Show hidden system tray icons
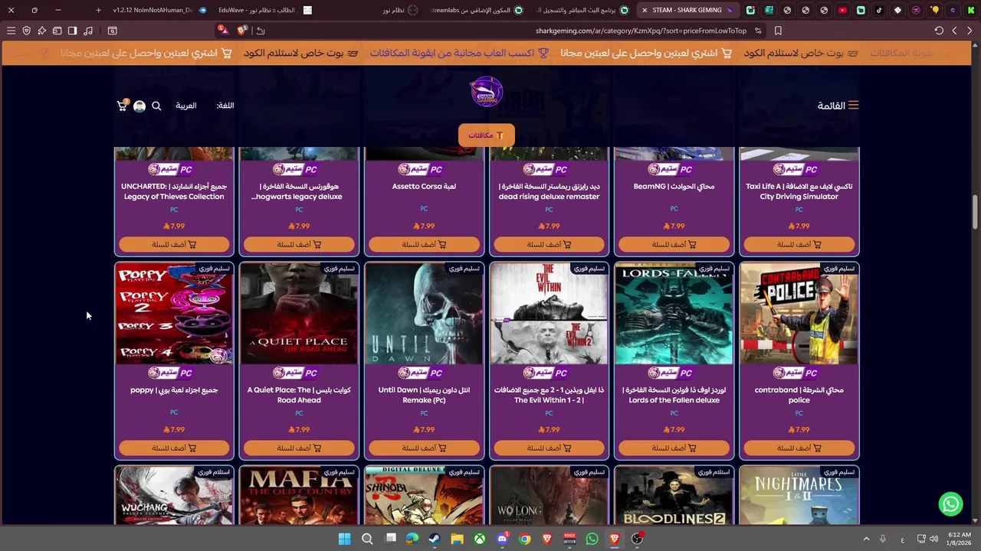Screen dimensions: 981x551 point(866,539)
